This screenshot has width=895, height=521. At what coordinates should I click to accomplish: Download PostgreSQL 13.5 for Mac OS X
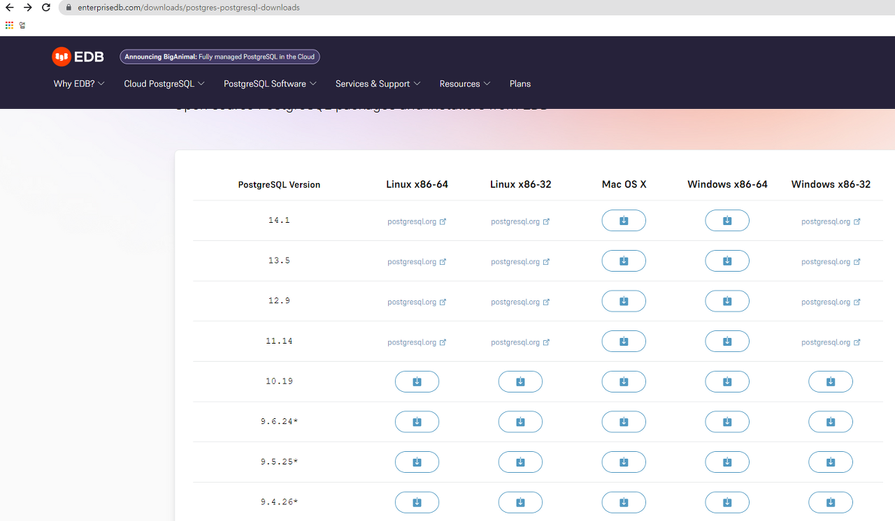pyautogui.click(x=624, y=261)
